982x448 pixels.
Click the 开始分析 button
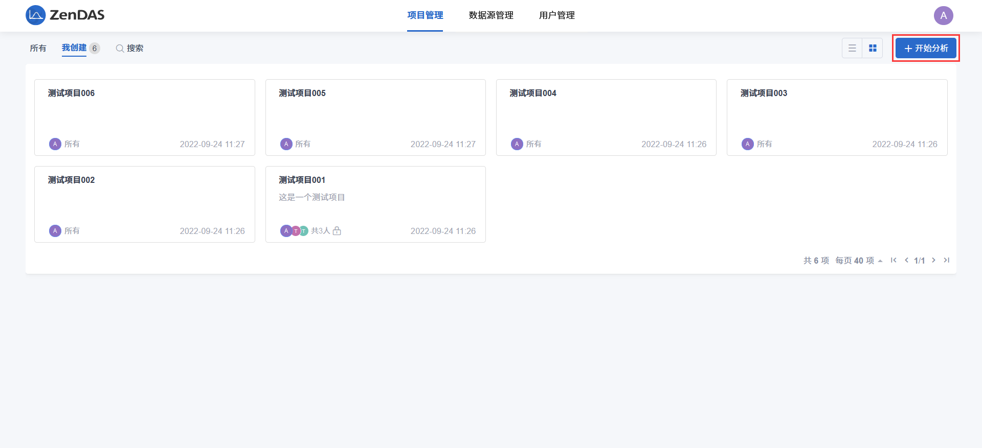[x=926, y=48]
